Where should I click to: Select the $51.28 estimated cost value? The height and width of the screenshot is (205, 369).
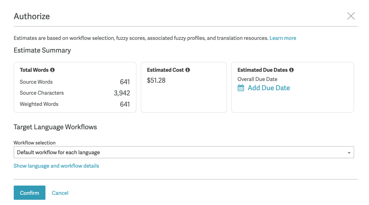point(156,80)
